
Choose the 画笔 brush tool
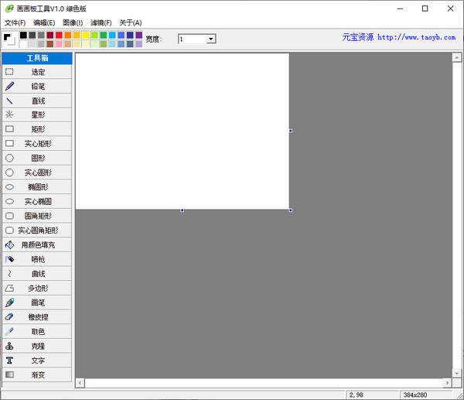coord(37,303)
